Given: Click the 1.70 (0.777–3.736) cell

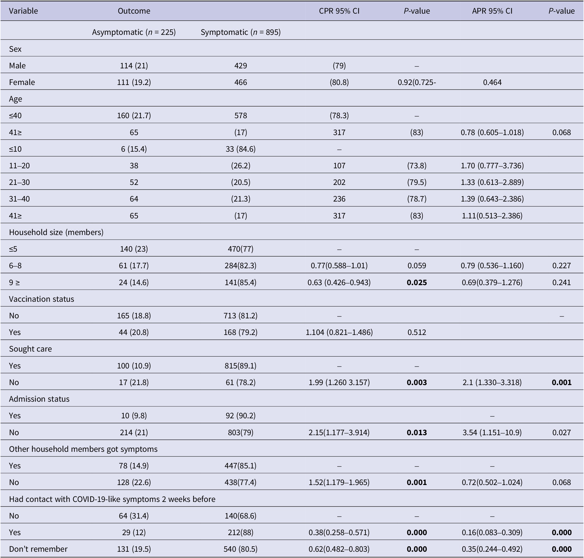Looking at the screenshot, I should [x=492, y=166].
